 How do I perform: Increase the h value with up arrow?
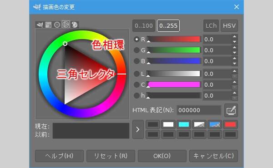[x=234, y=93]
